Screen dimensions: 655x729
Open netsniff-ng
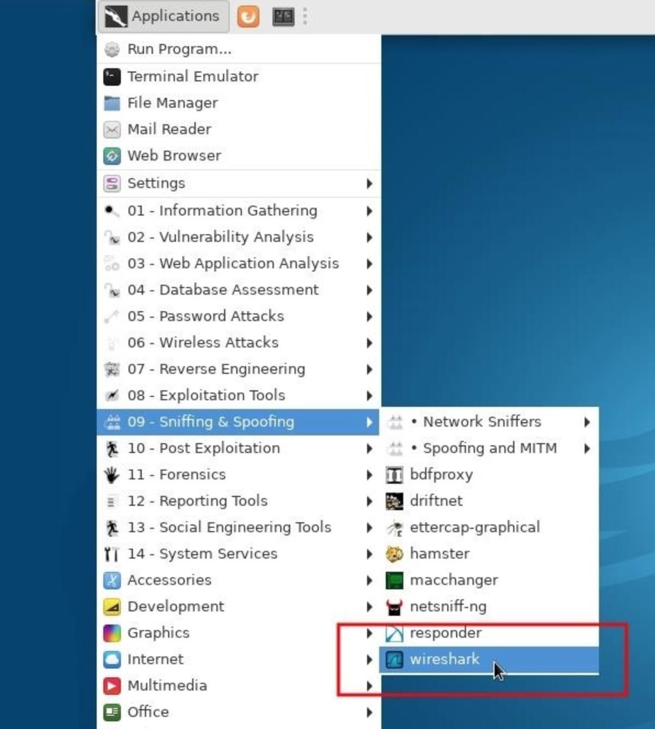(x=448, y=606)
